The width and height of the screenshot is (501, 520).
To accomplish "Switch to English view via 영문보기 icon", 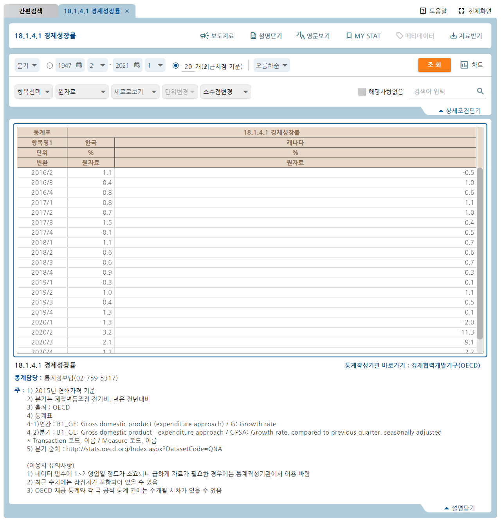I will 300,36.
